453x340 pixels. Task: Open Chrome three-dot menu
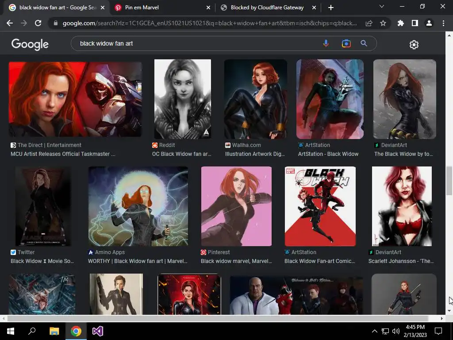click(443, 23)
